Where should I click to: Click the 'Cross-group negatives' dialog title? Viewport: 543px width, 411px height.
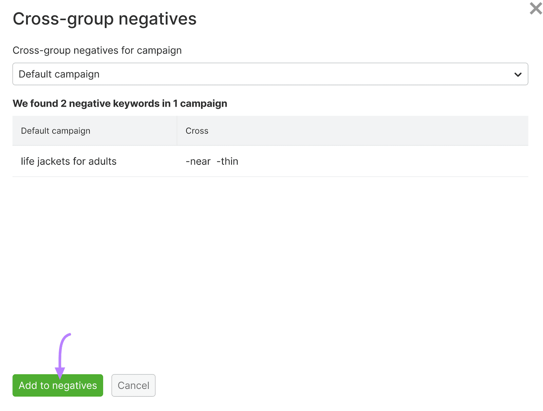pyautogui.click(x=105, y=19)
